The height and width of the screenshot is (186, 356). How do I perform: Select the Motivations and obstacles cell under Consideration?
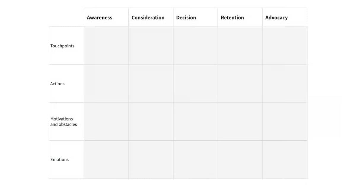pyautogui.click(x=151, y=122)
